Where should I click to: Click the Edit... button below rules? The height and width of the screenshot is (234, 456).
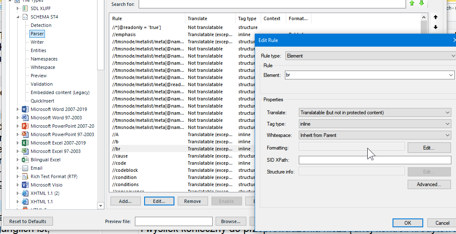pos(159,201)
